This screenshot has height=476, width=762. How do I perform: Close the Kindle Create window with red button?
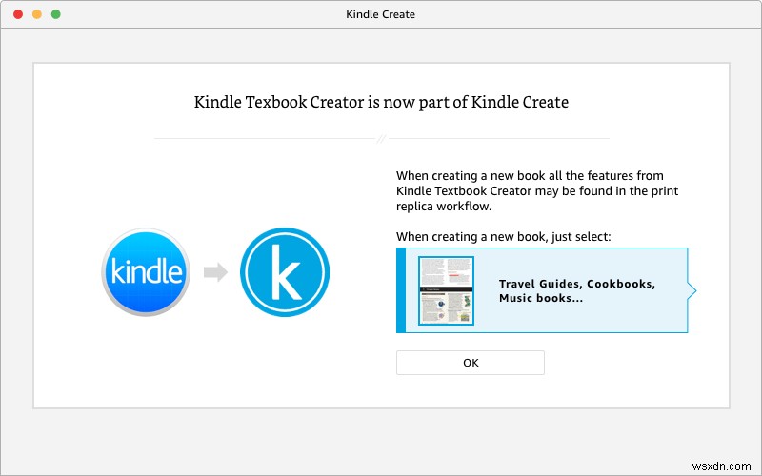[18, 14]
